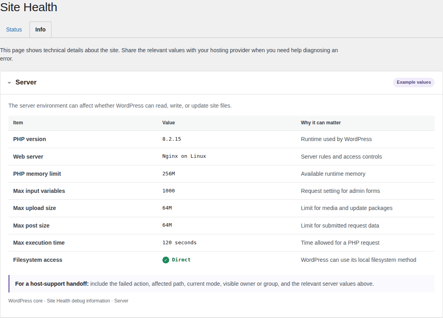Select the 1000 input variables value
This screenshot has height=318, width=443.
coord(168,191)
